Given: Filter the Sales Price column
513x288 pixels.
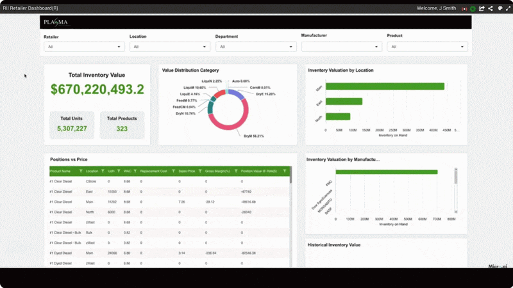Looking at the screenshot, I should click(x=199, y=172).
